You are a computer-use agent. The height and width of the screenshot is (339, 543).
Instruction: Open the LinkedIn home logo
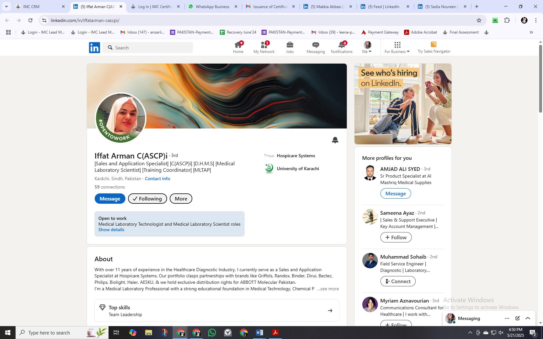click(x=94, y=48)
